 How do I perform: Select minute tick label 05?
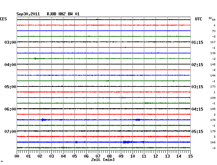(74, 156)
